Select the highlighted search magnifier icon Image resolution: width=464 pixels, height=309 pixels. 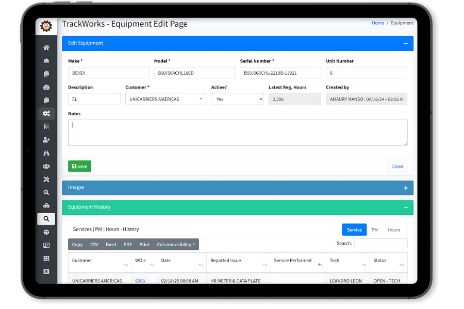(x=46, y=219)
